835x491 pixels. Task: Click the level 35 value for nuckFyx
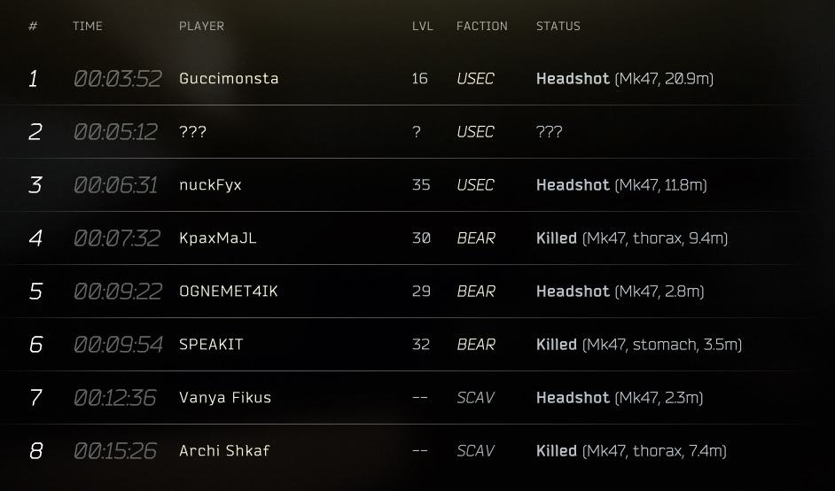click(x=421, y=185)
